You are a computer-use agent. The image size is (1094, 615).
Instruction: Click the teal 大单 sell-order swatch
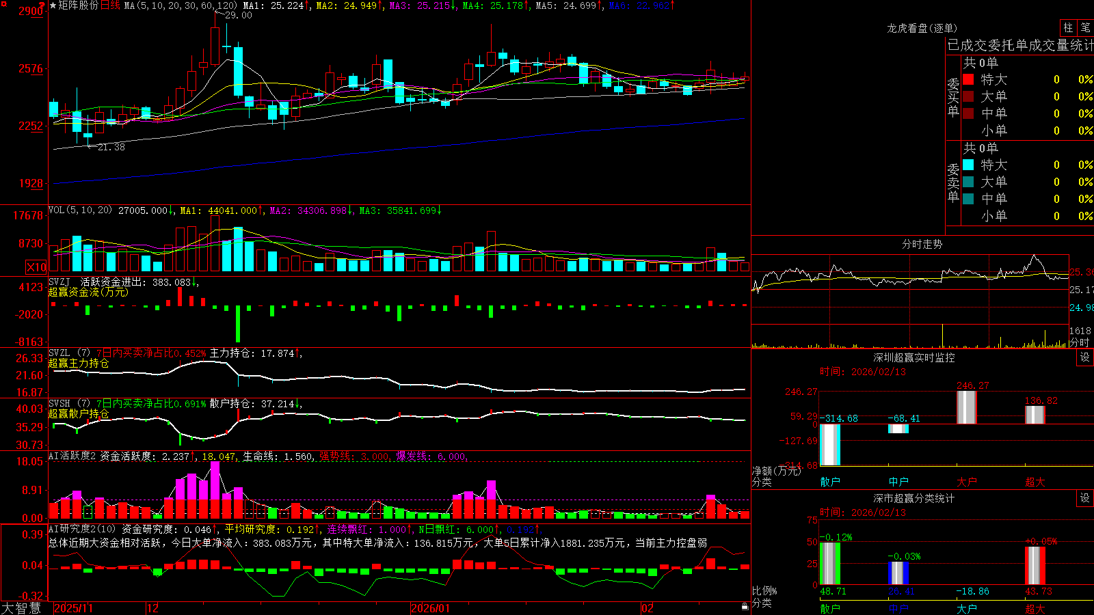968,182
